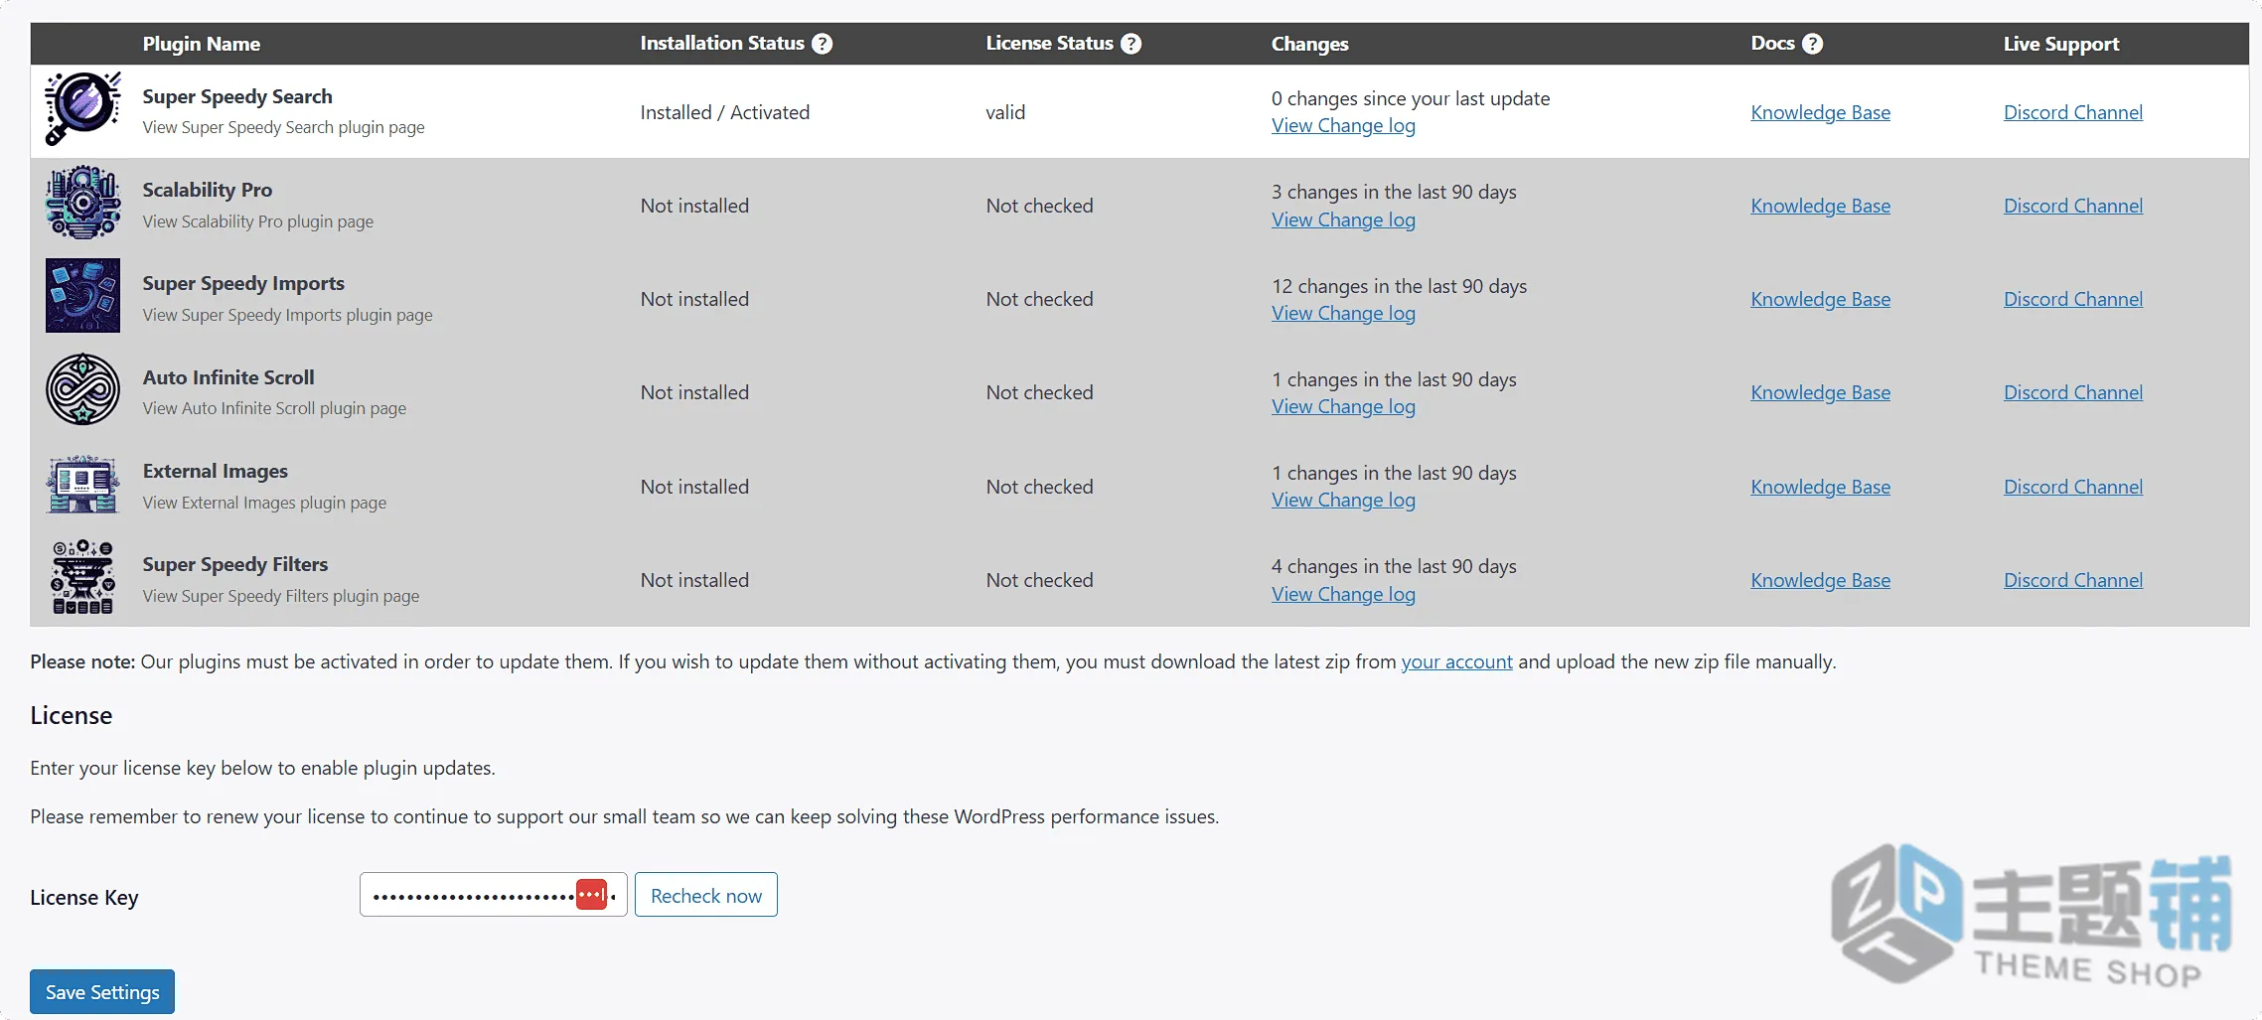Screen dimensions: 2262x1020
Task: Click the red password manager icon in License Key
Action: click(592, 895)
